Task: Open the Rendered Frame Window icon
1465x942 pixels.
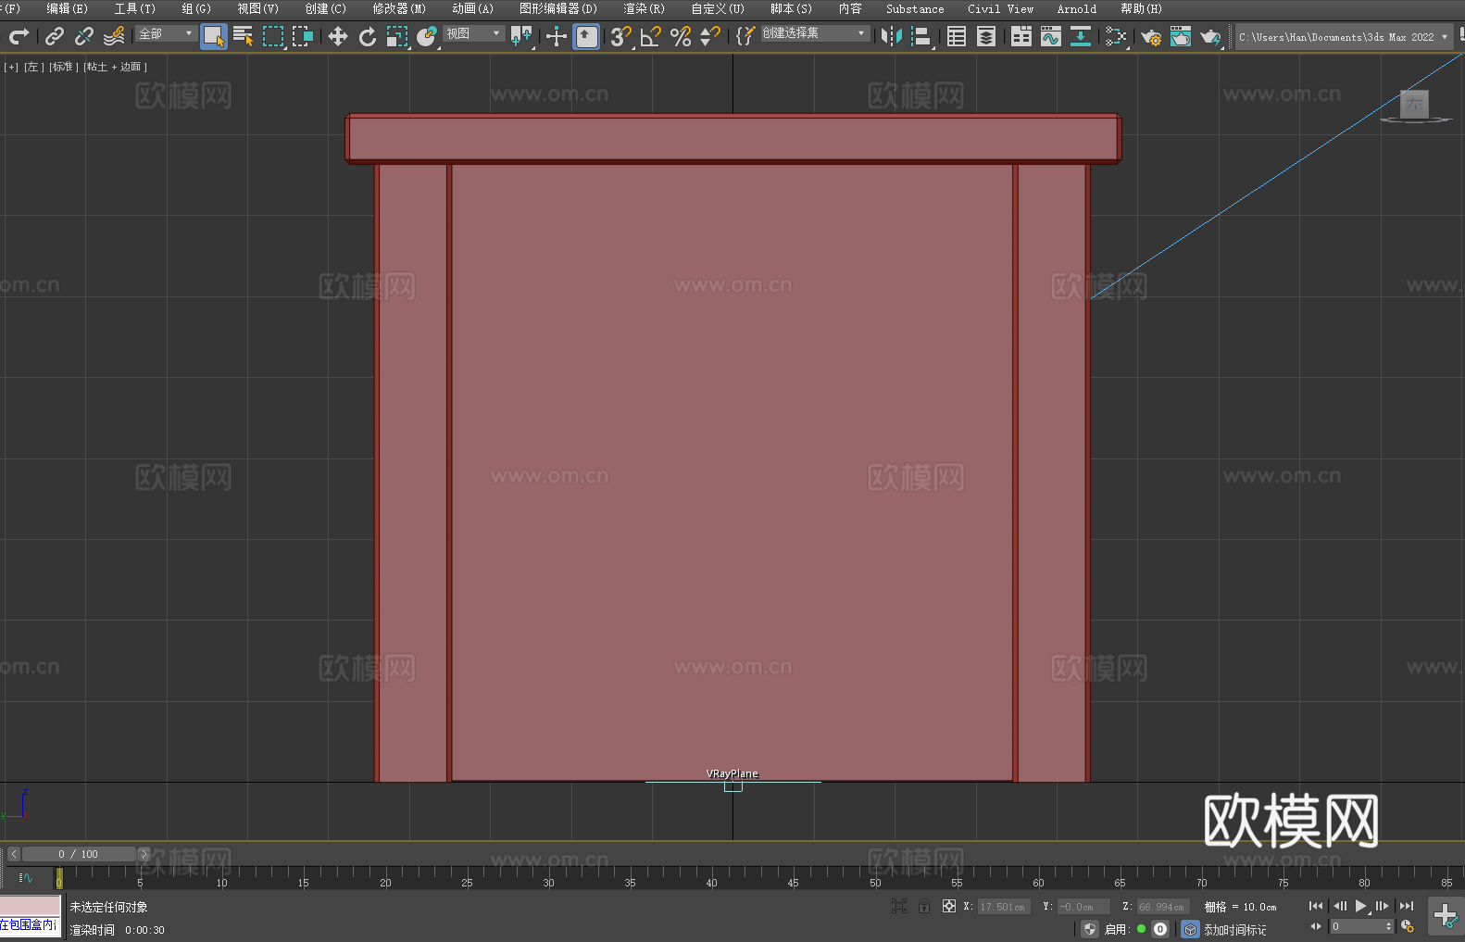Action: coord(1181,36)
